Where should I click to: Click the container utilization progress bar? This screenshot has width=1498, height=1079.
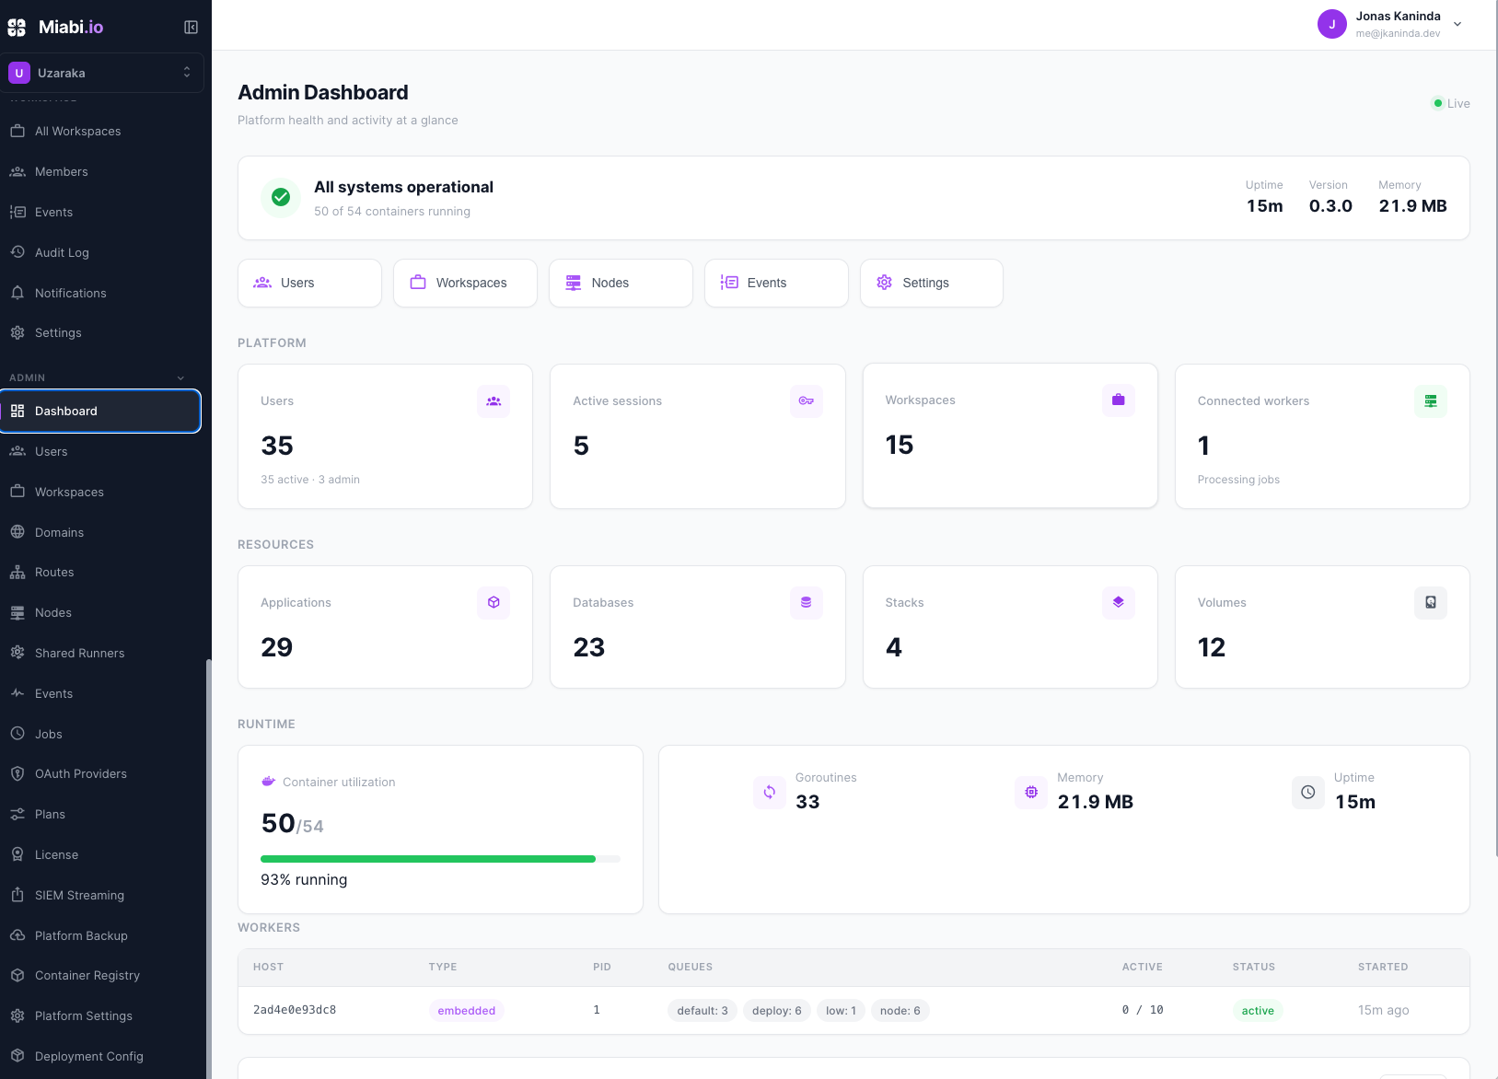pyautogui.click(x=441, y=859)
